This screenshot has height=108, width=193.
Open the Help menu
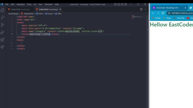tap(57, 4)
